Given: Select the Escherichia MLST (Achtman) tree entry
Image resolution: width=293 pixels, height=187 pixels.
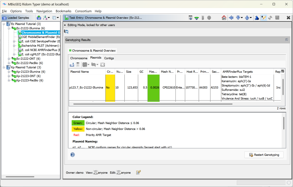Looking at the screenshot, I should [x=38, y=45].
